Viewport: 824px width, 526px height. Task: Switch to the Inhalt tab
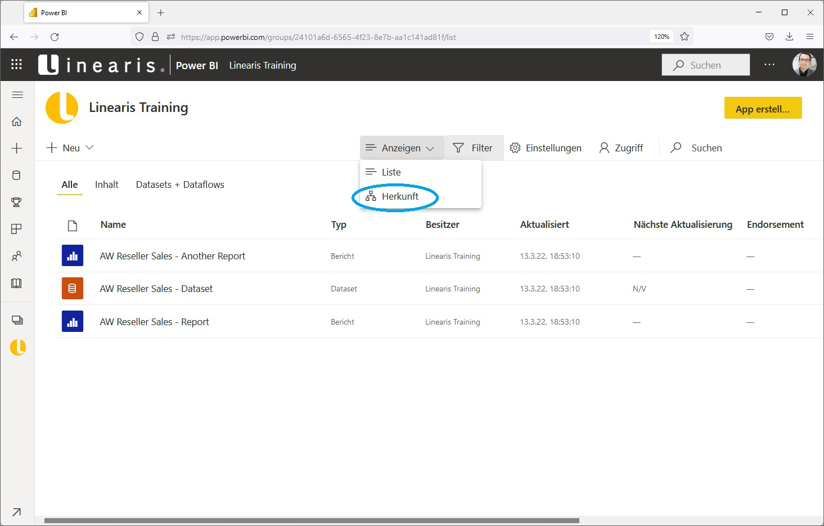point(106,185)
